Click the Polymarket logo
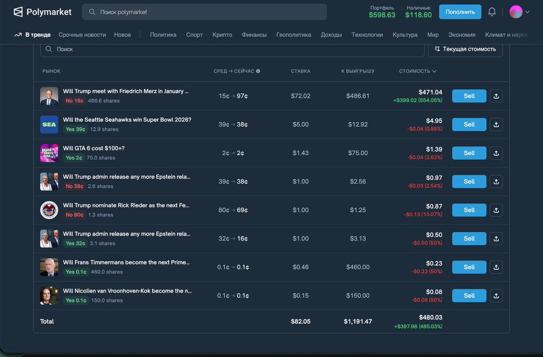 pyautogui.click(x=43, y=12)
